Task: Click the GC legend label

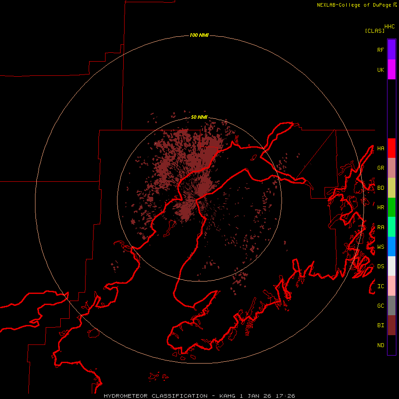Action: click(x=380, y=306)
